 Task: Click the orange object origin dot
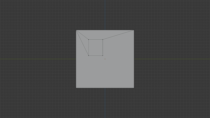pyautogui.click(x=105, y=59)
